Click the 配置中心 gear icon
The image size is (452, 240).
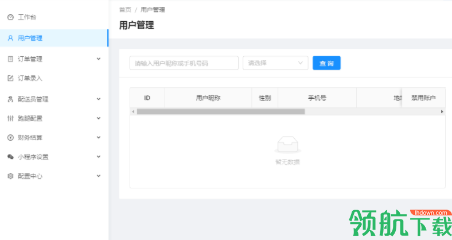pos(10,176)
